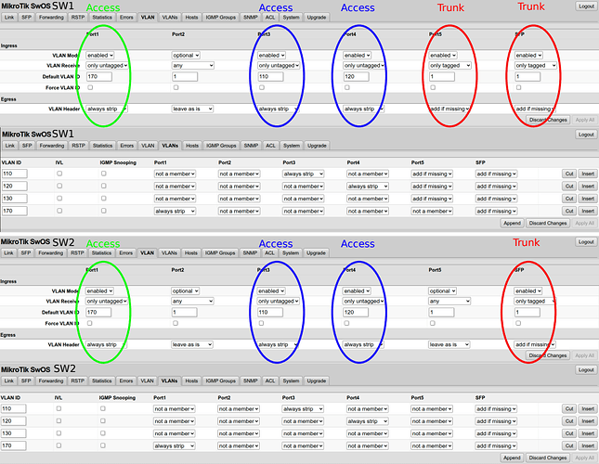Open Port2 dropdown for VLAN 130 in SW2 table

[239, 433]
